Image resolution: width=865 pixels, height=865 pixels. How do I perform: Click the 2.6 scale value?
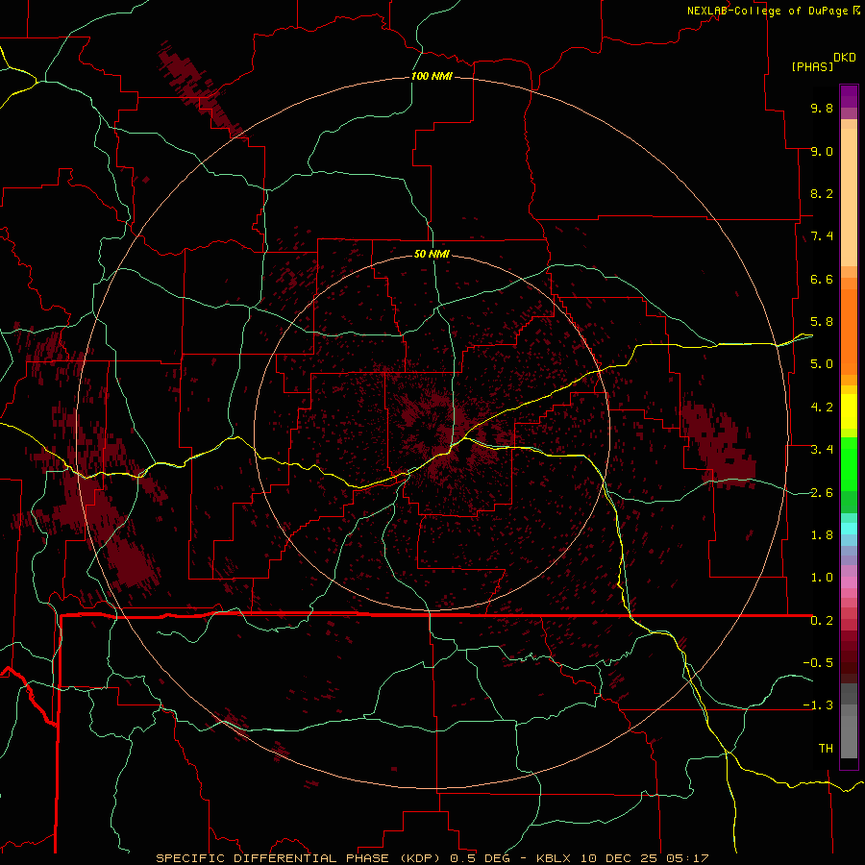pyautogui.click(x=822, y=493)
